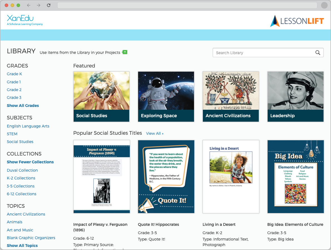
Task: Open the Duval Collection
Action: (22, 170)
